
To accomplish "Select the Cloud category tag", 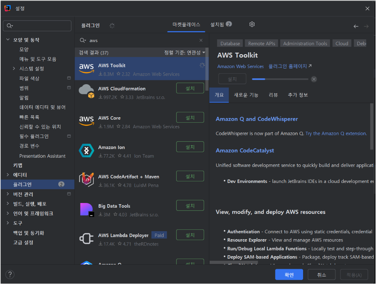I will (342, 44).
